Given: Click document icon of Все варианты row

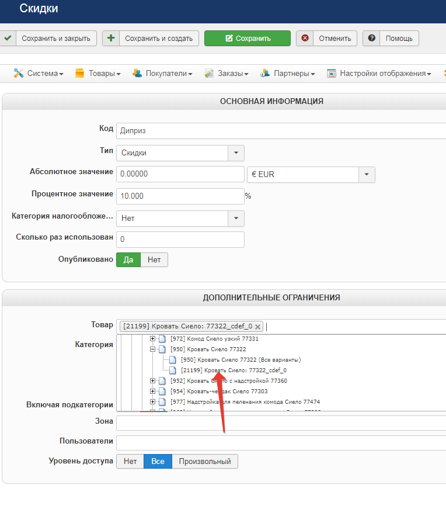Looking at the screenshot, I should (173, 360).
